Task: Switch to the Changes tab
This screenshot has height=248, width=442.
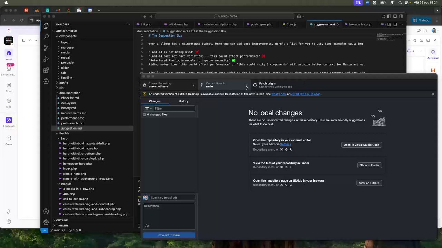Action: (x=155, y=101)
